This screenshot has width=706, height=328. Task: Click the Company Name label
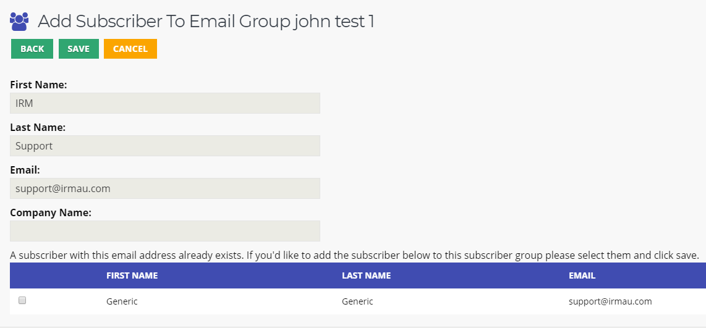point(51,212)
